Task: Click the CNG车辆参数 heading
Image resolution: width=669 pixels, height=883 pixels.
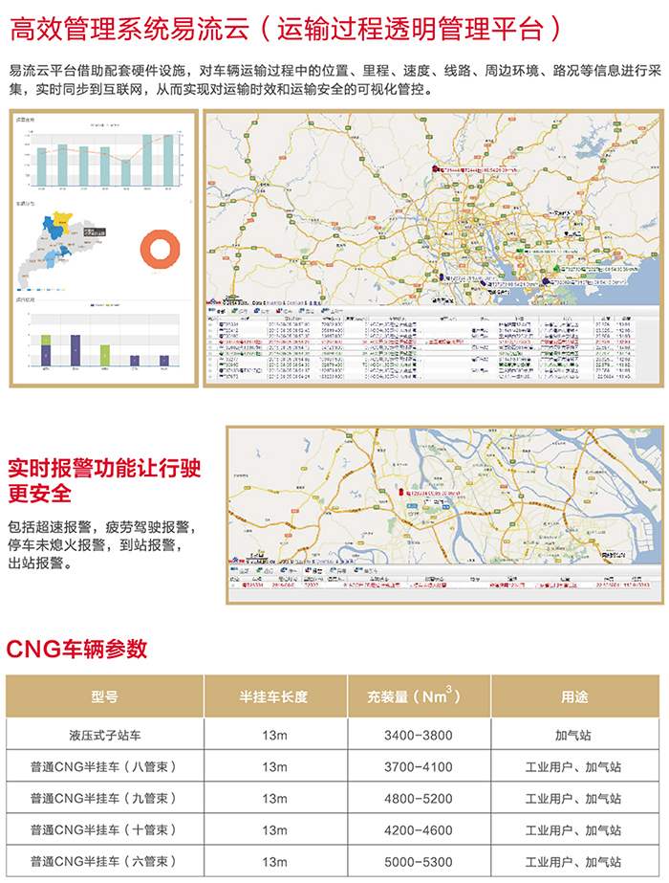Action: (x=76, y=649)
